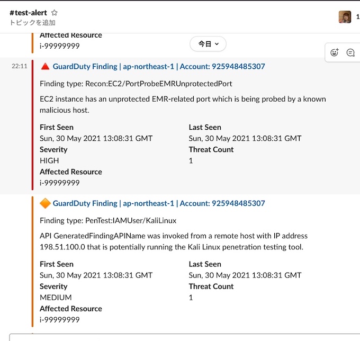Click the red triangle alert icon

[45, 66]
